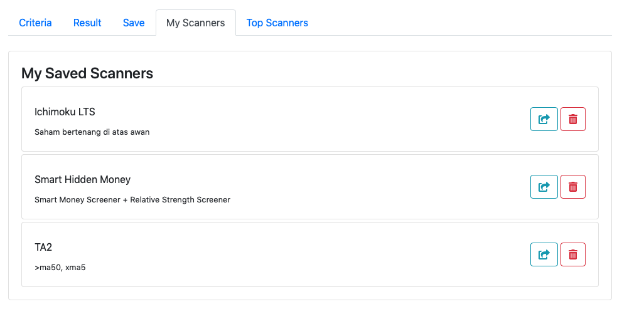
Task: Go to the Save tab
Action: (134, 23)
